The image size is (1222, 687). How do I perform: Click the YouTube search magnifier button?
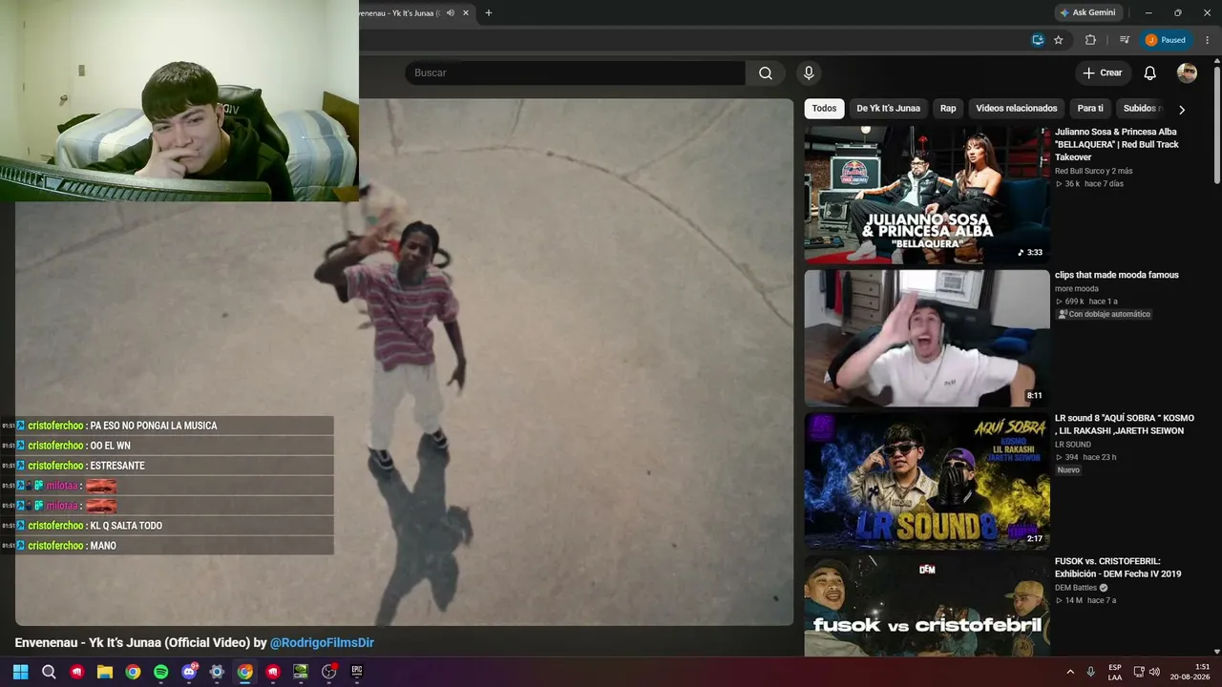coord(766,73)
